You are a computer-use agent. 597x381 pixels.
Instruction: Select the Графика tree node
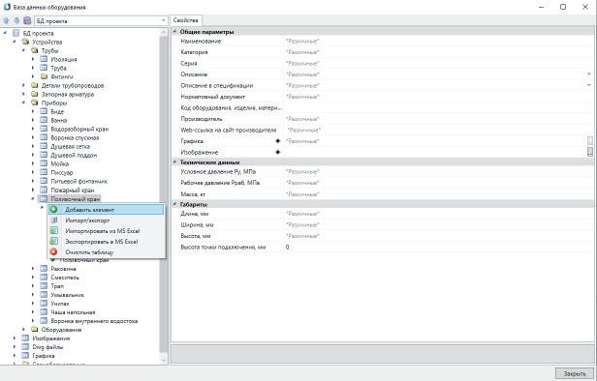point(44,356)
